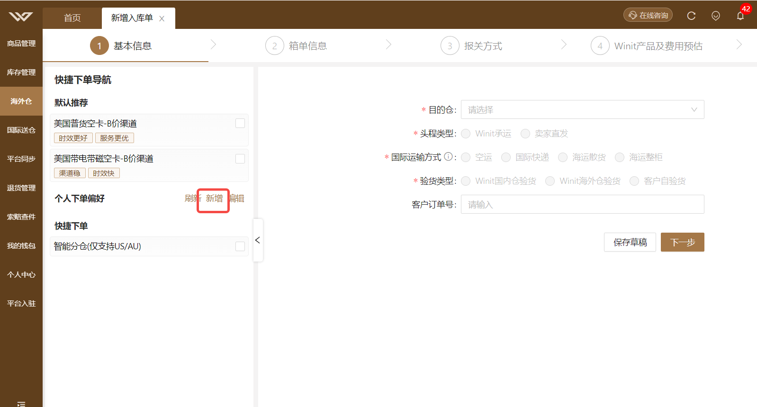Select 客户自验货 radio

[634, 181]
